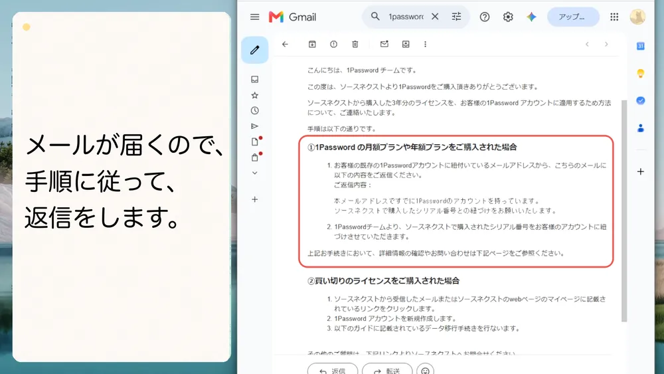The image size is (664, 374).
Task: Open Google Contacts side panel
Action: pos(641,128)
